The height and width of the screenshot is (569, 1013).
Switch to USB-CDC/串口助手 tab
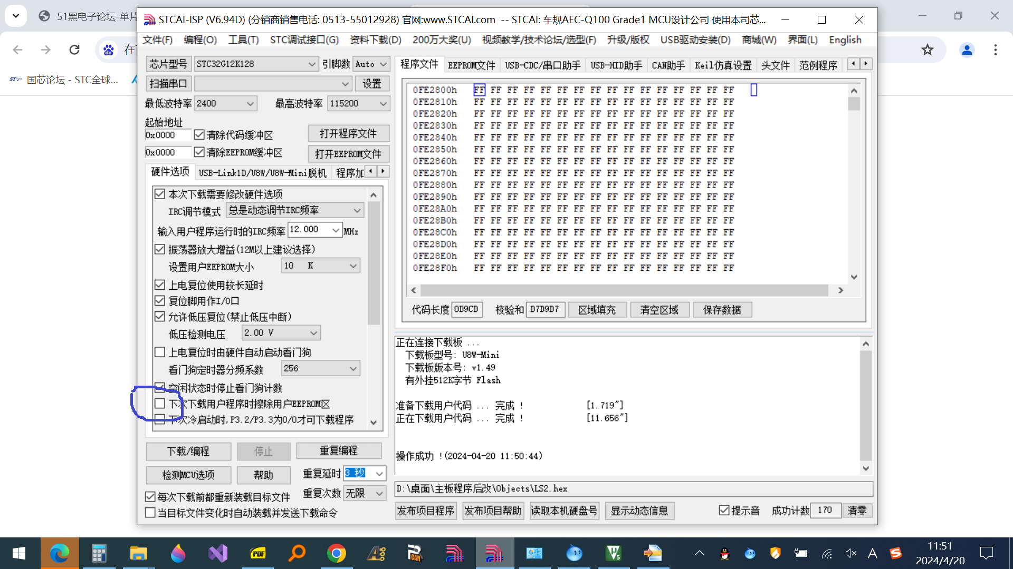[542, 65]
